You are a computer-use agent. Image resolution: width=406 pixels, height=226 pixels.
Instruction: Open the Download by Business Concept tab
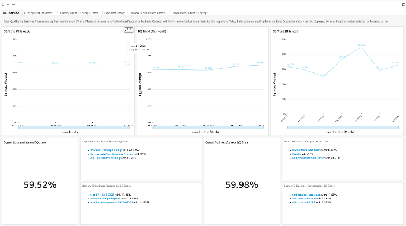[x=190, y=13]
